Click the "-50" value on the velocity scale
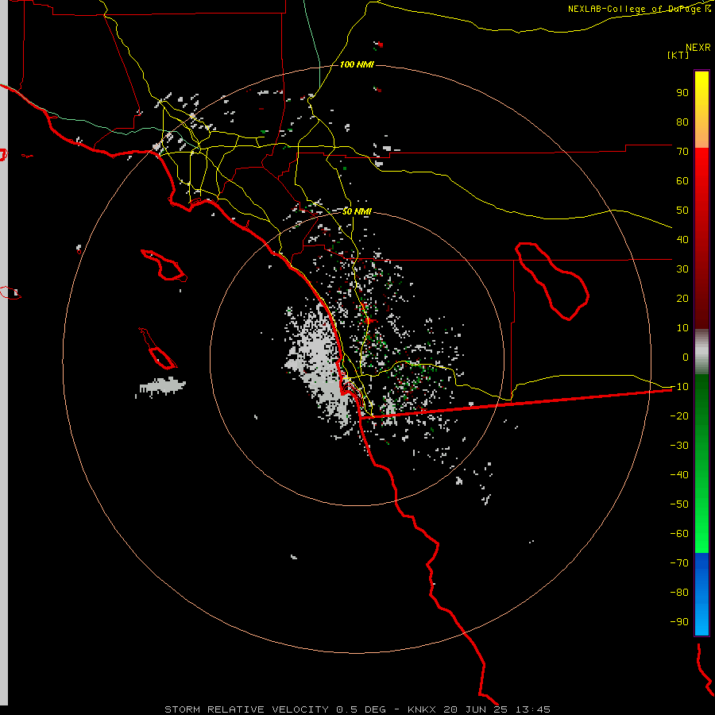The width and height of the screenshot is (715, 715). (679, 504)
